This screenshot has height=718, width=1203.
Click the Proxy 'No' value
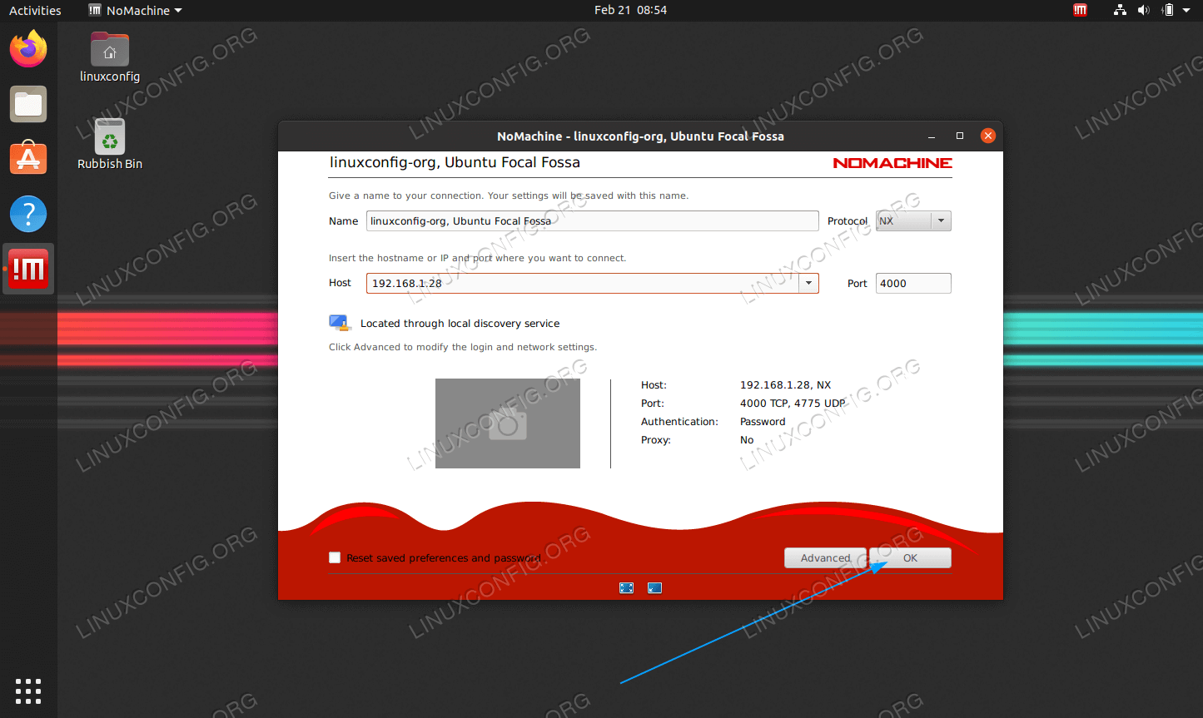click(x=747, y=440)
